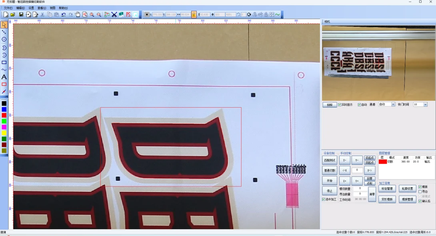Select the text tool (A)

[x=4, y=77]
